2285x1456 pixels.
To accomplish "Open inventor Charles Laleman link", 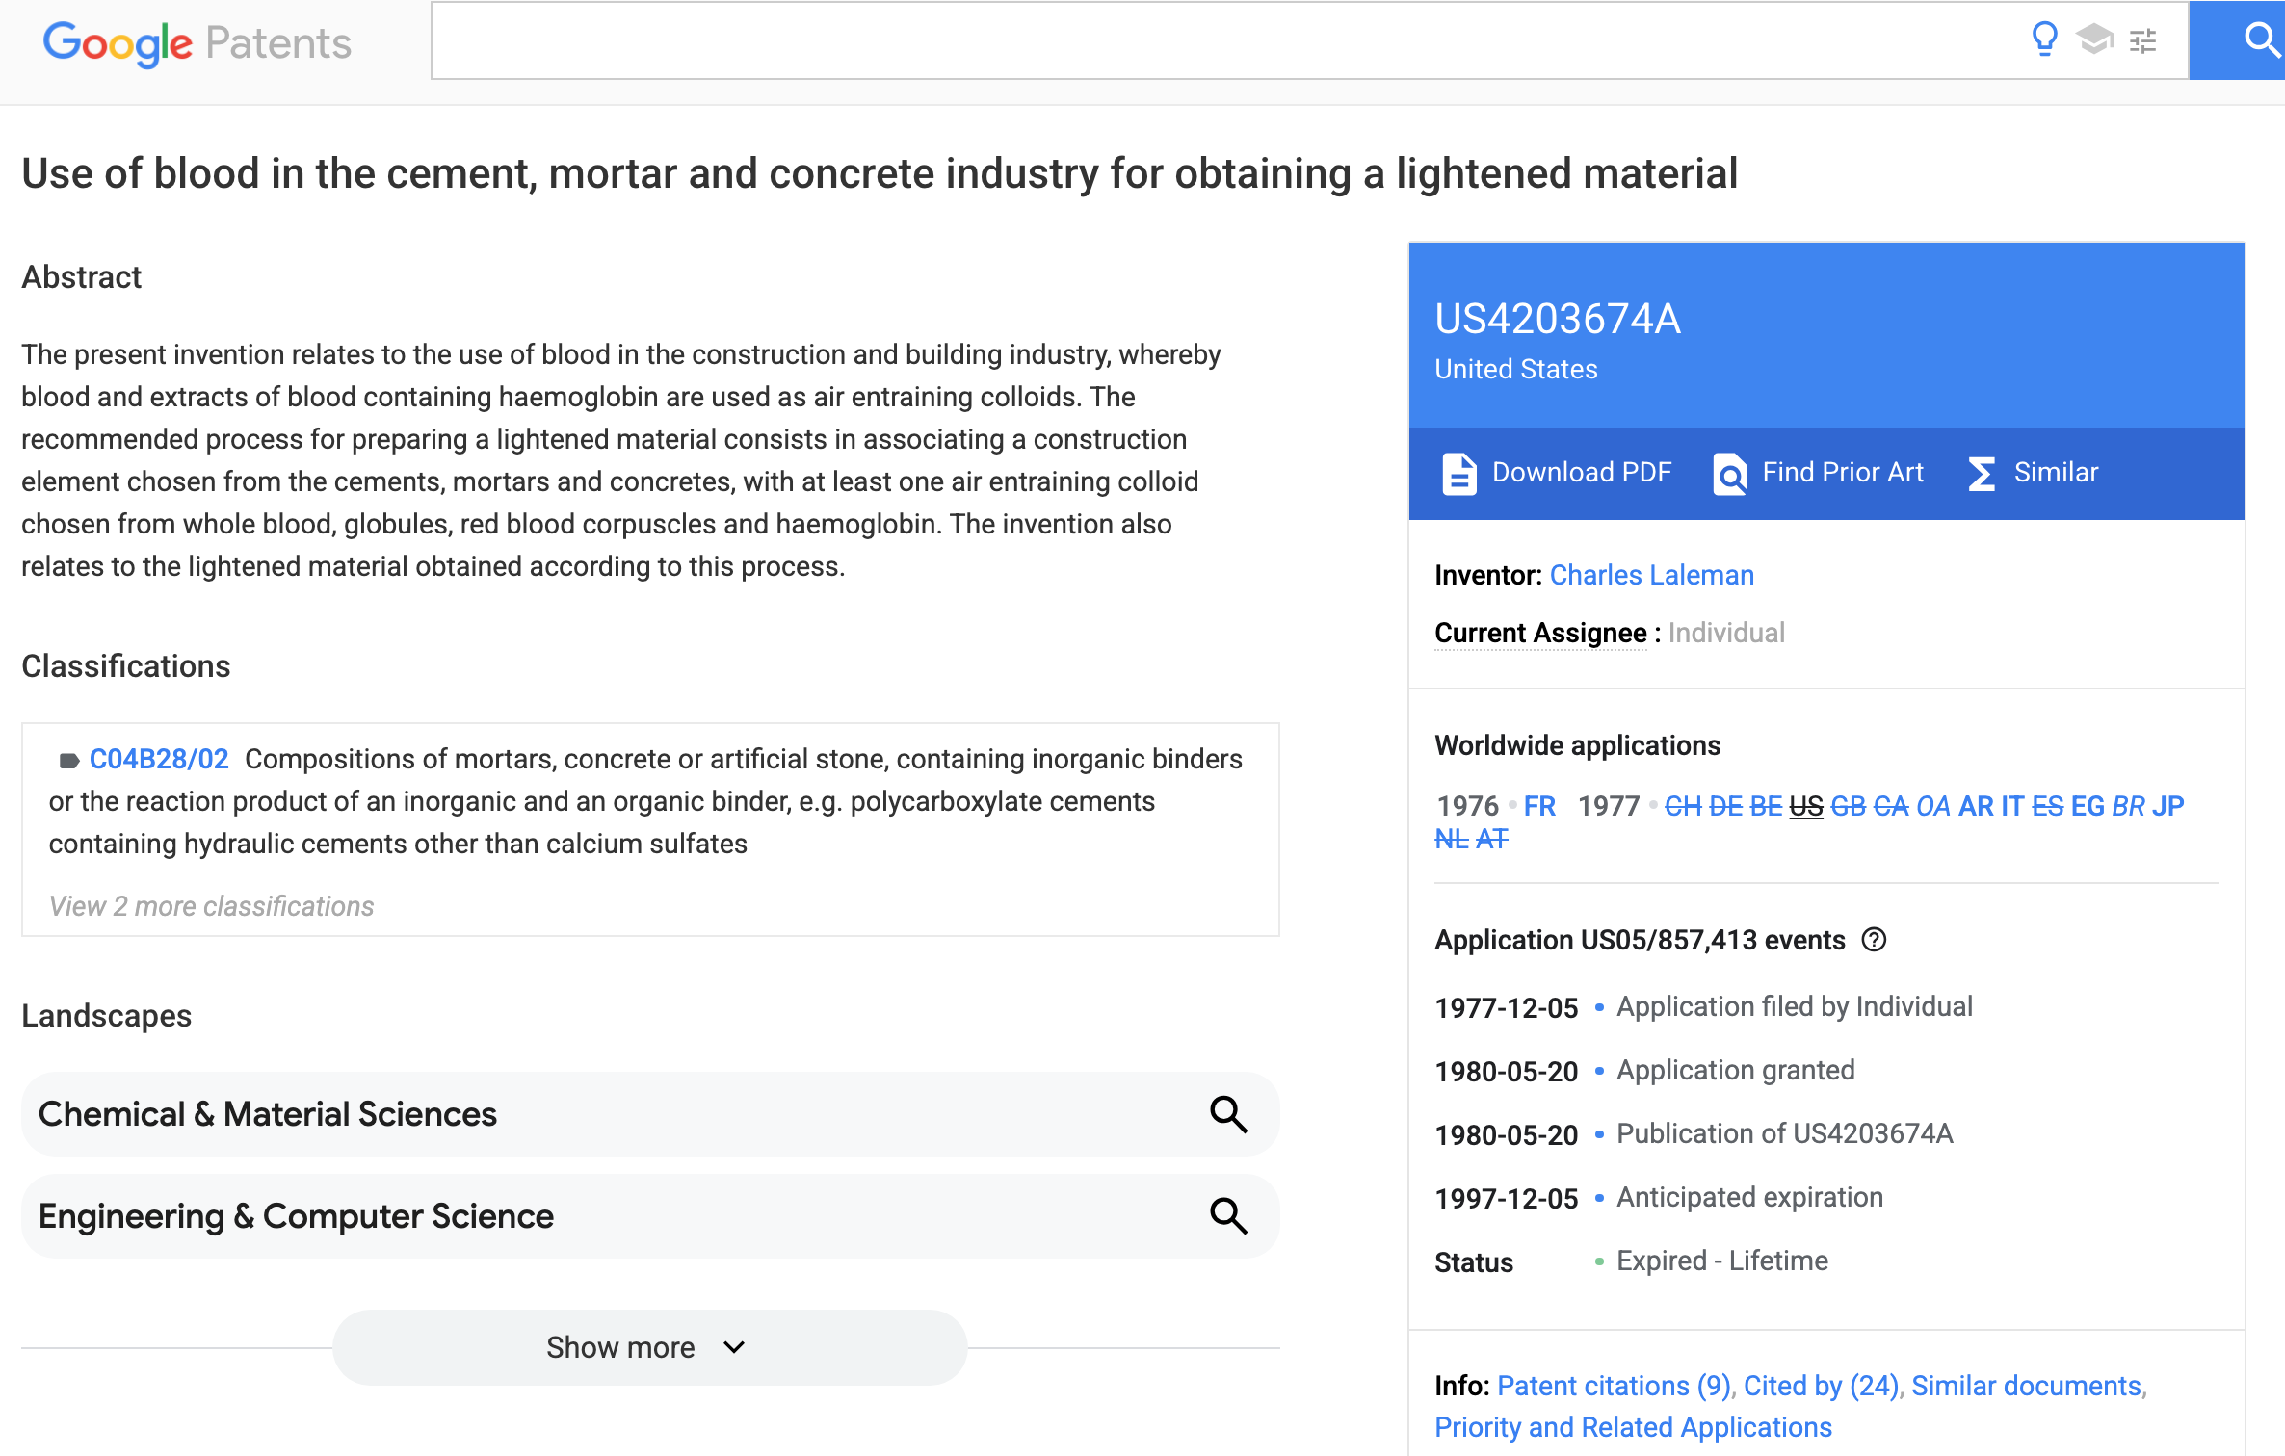I will (x=1652, y=575).
